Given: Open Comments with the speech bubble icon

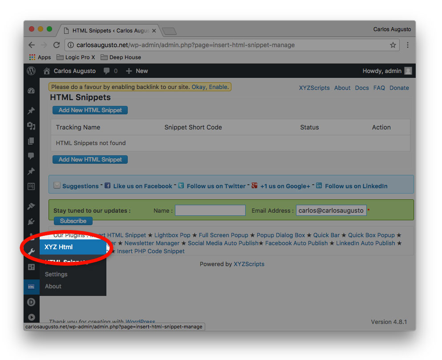Looking at the screenshot, I should pyautogui.click(x=31, y=156).
